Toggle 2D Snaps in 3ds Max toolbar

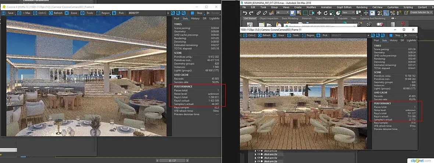pyautogui.click(x=380, y=13)
